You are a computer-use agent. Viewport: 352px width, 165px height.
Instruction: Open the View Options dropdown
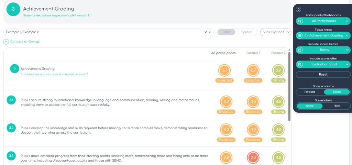click(276, 32)
